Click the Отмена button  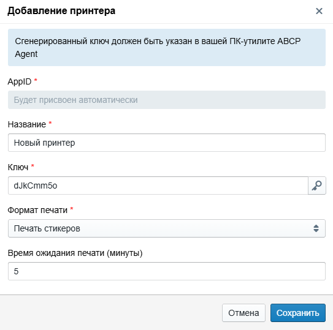pyautogui.click(x=243, y=313)
